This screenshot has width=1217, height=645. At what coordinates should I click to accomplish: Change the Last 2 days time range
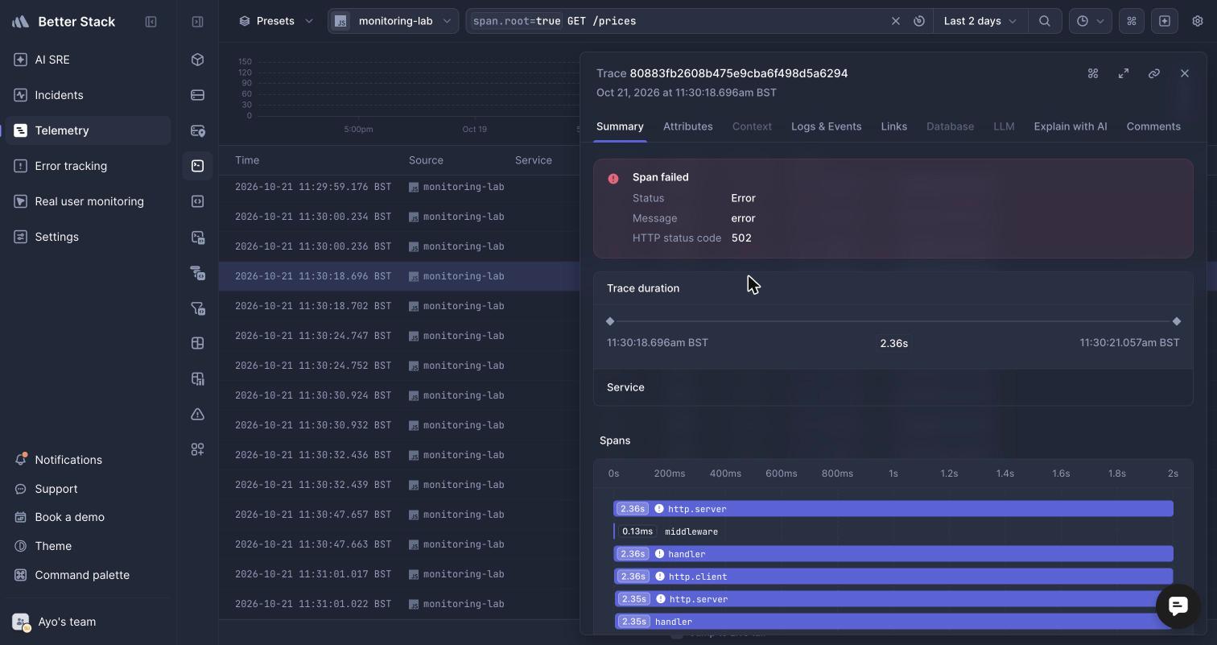(980, 21)
